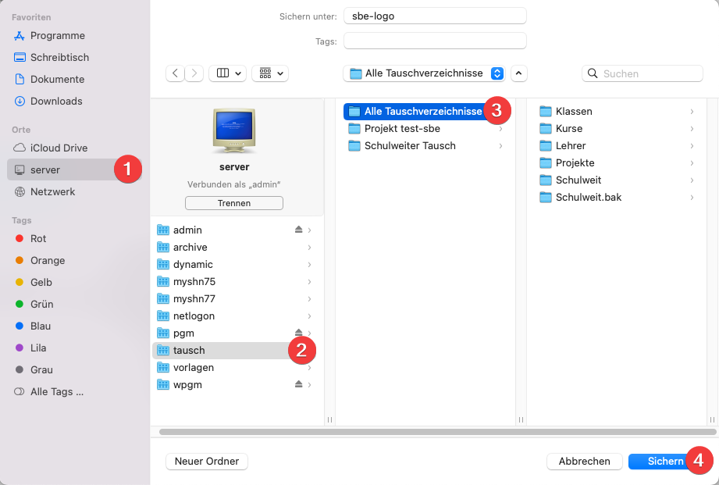Expand the netlogon share chevron
The image size is (719, 485).
(309, 316)
